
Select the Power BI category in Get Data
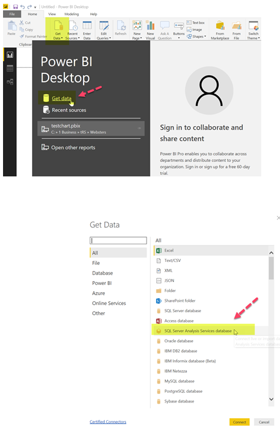[102, 283]
